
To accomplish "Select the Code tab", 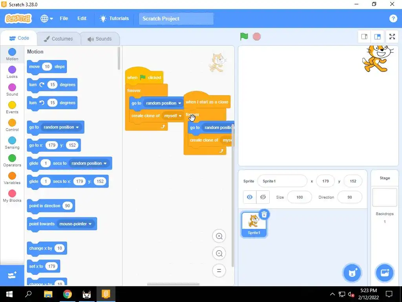I will (19, 38).
